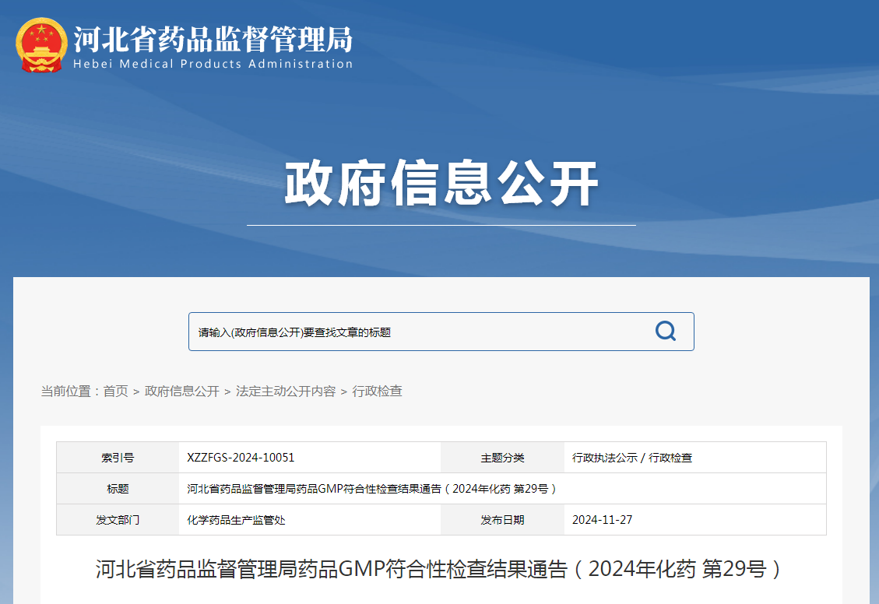879x604 pixels.
Task: Select publication date 2024-11-27
Action: [602, 520]
